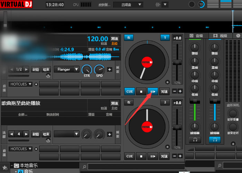Click the play/pause button on deck 1
This screenshot has width=242, height=173.
(153, 92)
